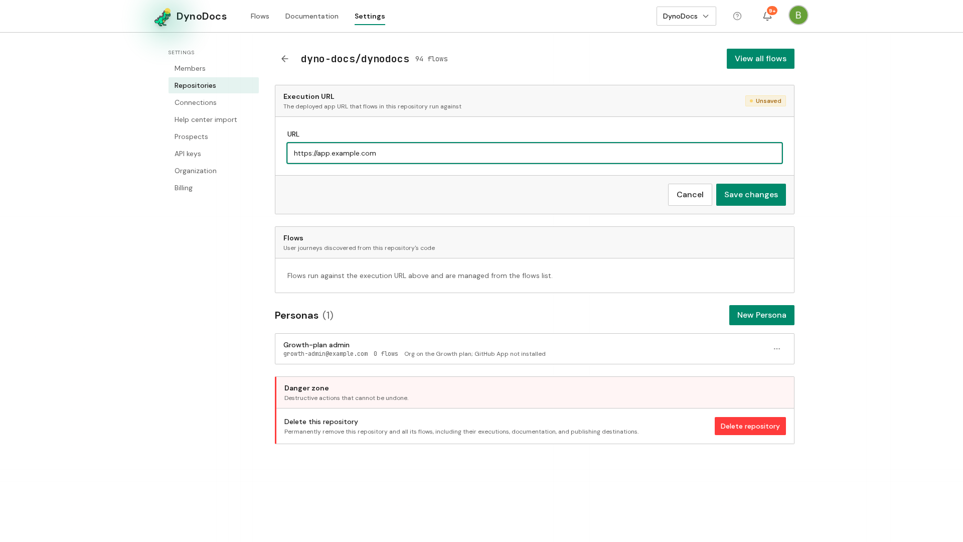Open Billing settings
963x542 pixels.
pos(214,188)
